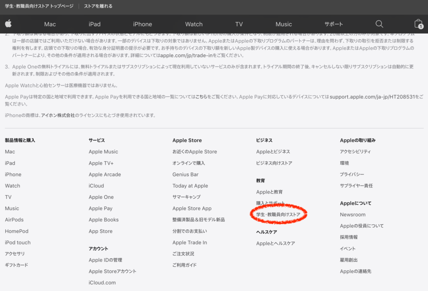Select the Music link in the footer
The width and height of the screenshot is (428, 291).
coord(12,208)
